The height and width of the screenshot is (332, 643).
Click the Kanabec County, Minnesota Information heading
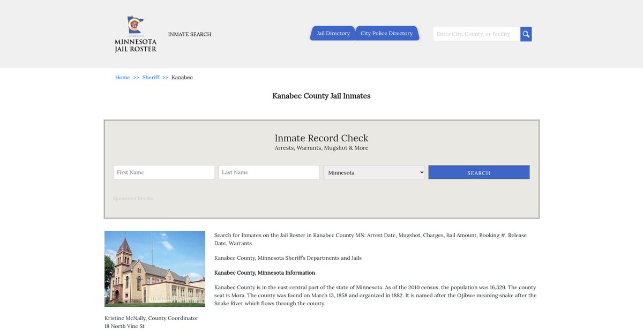[265, 273]
